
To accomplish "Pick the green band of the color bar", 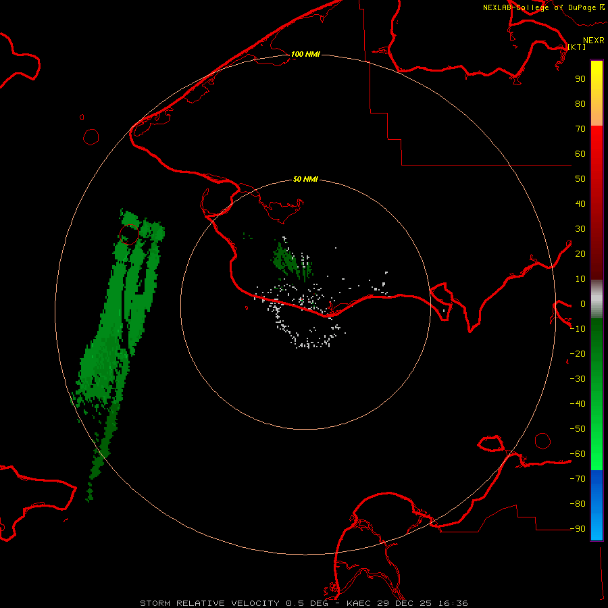I will [597, 395].
